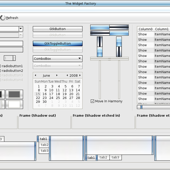The width and height of the screenshot is (170, 170).
Task: Click the right vertical progress bar
Action: coord(119,47)
